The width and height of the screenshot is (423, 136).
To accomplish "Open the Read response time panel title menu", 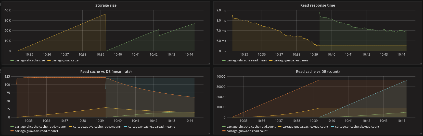I will click(317, 5).
